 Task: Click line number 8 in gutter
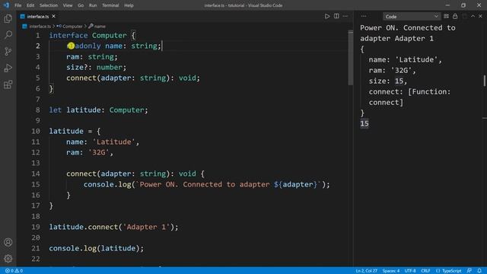click(x=37, y=110)
